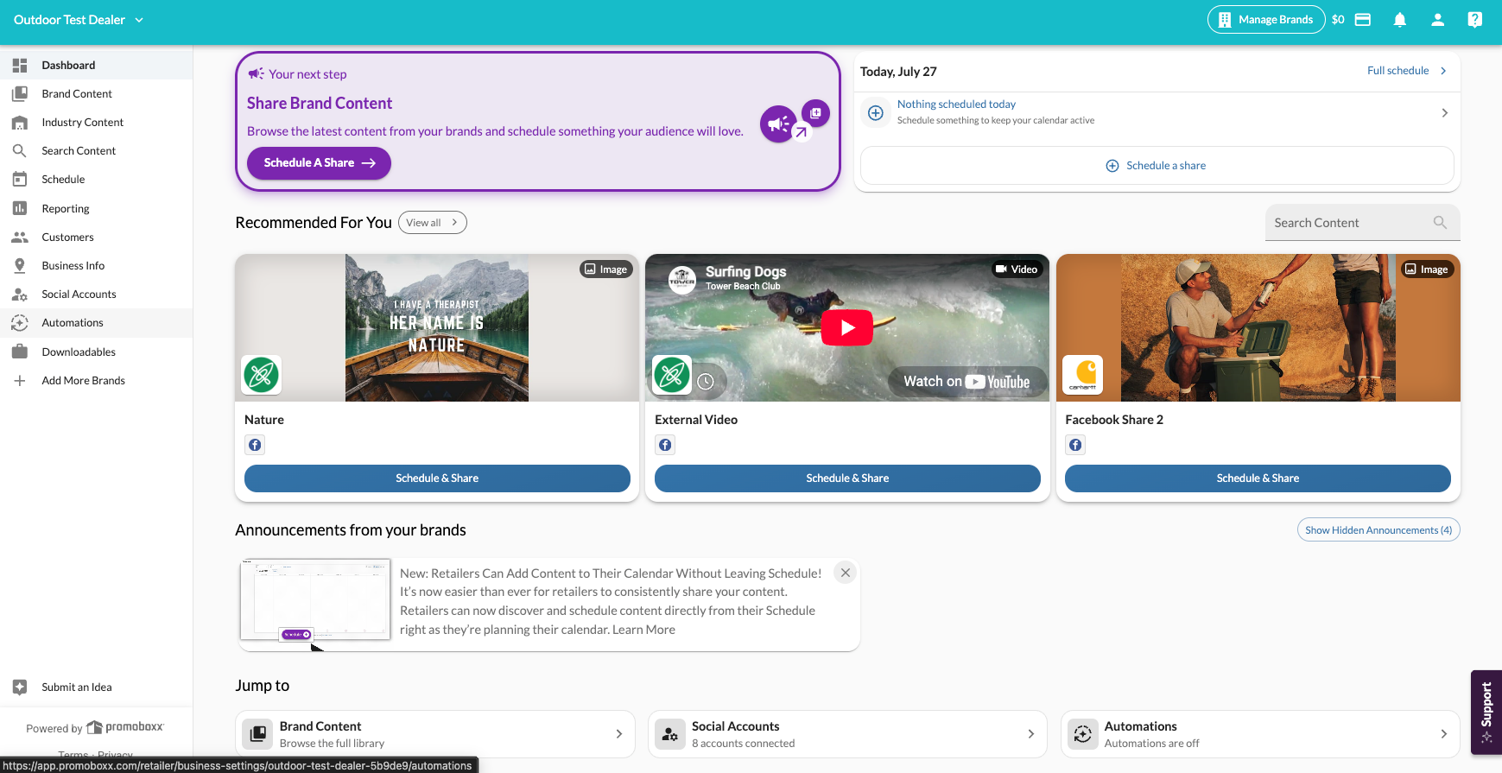The width and height of the screenshot is (1502, 773).
Task: Click the Brand Content library icon in Jump to
Action: tap(257, 734)
